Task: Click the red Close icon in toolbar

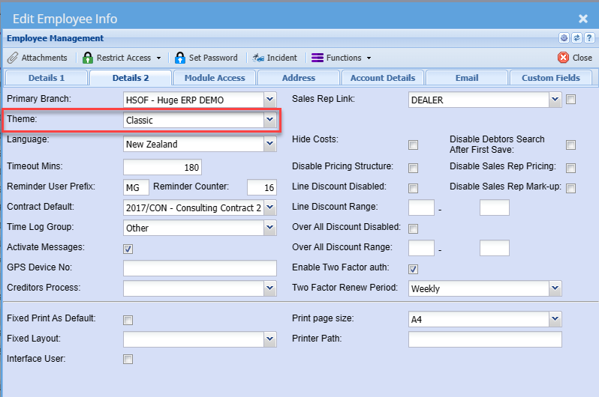Action: [x=563, y=58]
